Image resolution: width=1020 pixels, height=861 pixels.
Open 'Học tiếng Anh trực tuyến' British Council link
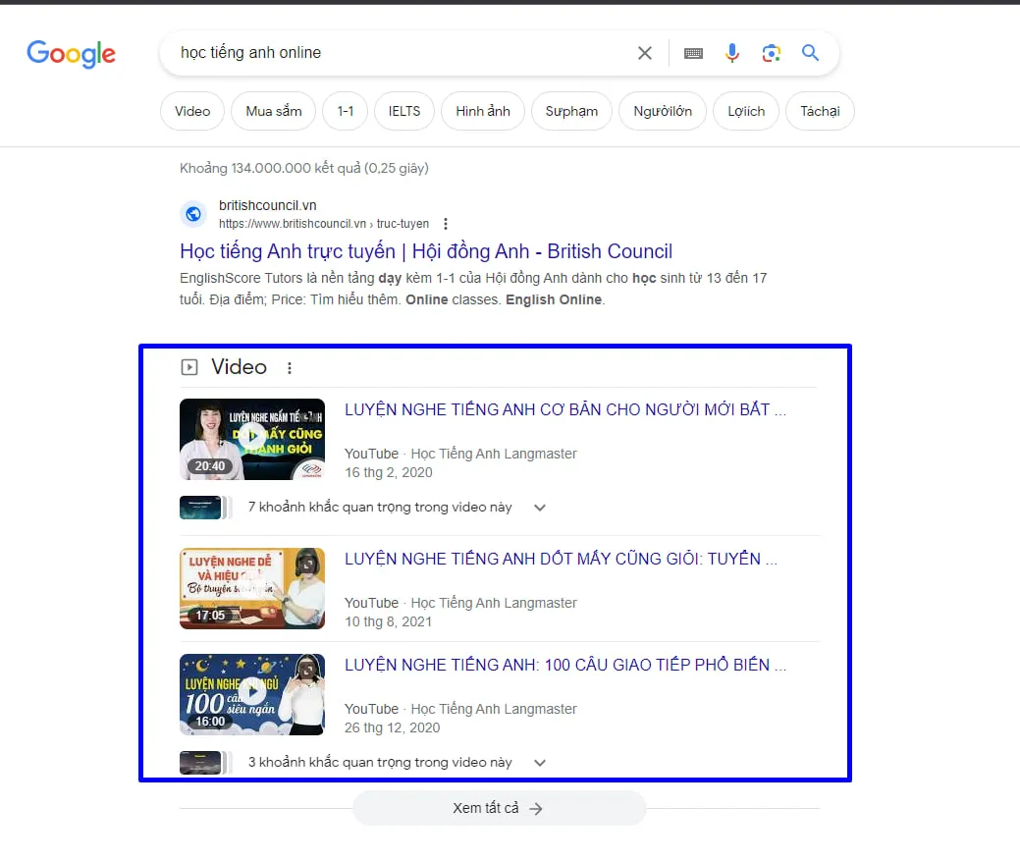coord(425,251)
